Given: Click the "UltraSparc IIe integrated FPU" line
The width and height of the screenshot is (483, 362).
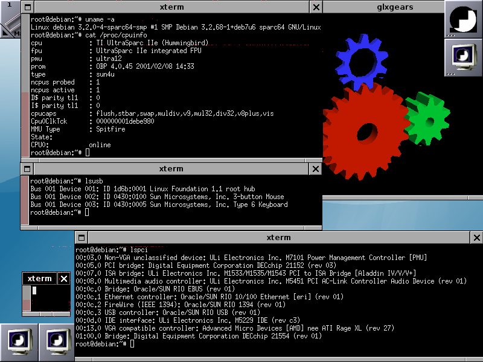Looking at the screenshot, I should tap(116, 51).
